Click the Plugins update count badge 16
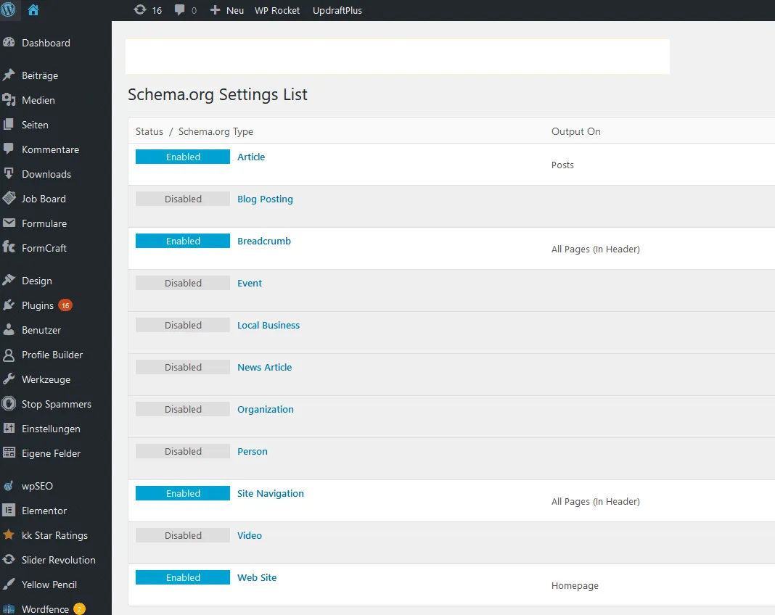The height and width of the screenshot is (615, 775). (65, 305)
